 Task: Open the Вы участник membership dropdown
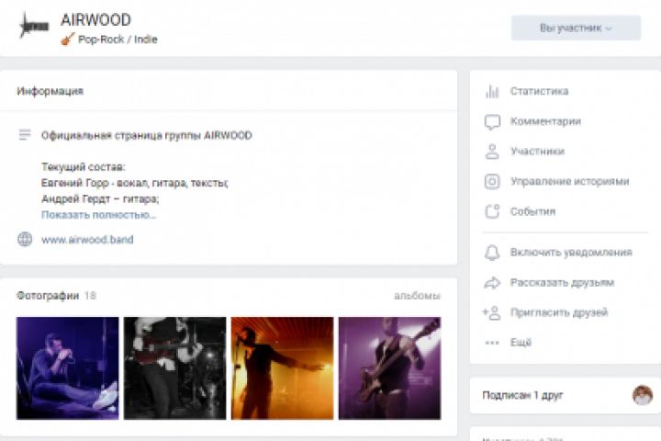point(576,28)
